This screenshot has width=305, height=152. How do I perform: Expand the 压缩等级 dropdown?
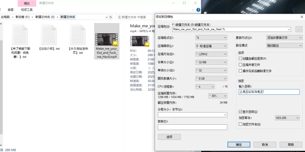[211, 46]
